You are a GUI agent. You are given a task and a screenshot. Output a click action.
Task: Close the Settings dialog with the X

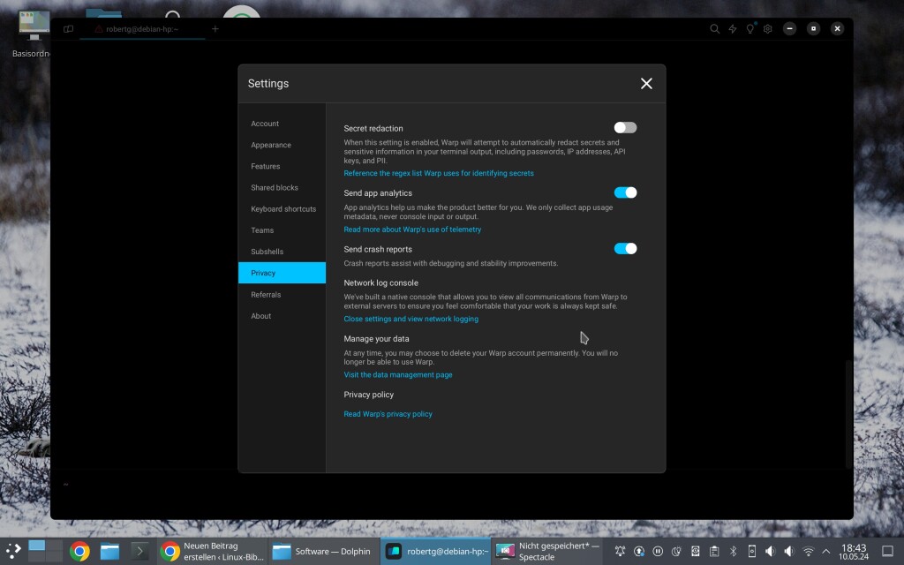646,84
